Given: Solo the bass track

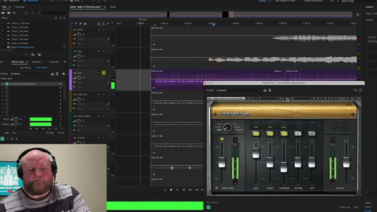Looking at the screenshot, I should (103, 51).
